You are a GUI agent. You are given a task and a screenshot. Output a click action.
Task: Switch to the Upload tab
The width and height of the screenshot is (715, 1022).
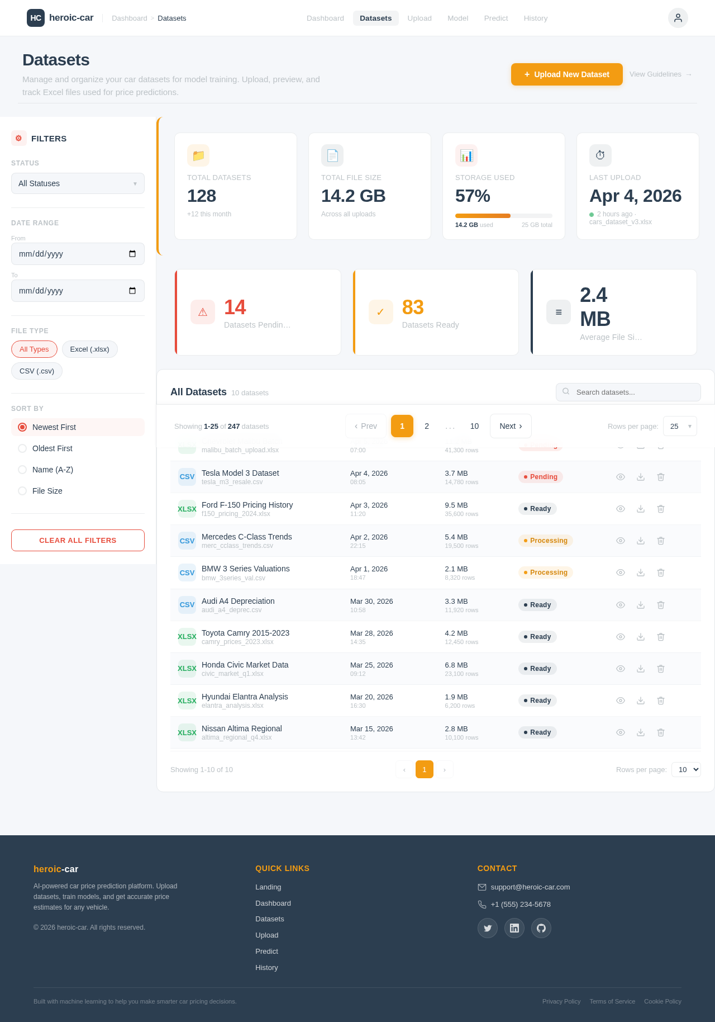tap(420, 18)
